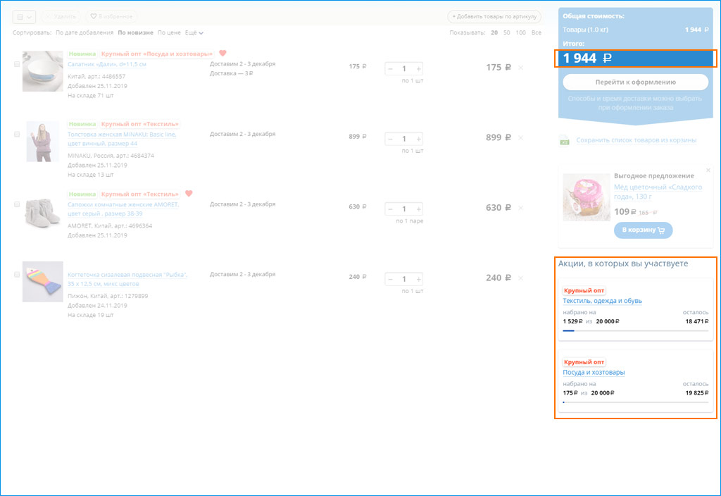Show 20 items per page
The width and height of the screenshot is (721, 496).
click(494, 32)
